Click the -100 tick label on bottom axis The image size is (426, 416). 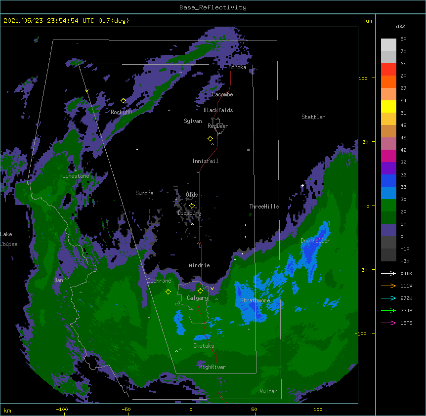[62, 409]
